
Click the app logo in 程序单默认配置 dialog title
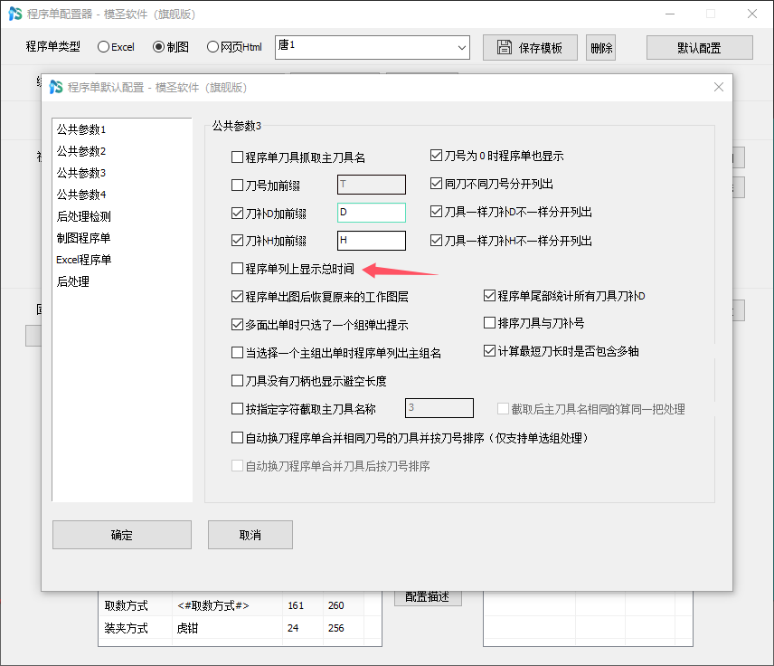[56, 87]
